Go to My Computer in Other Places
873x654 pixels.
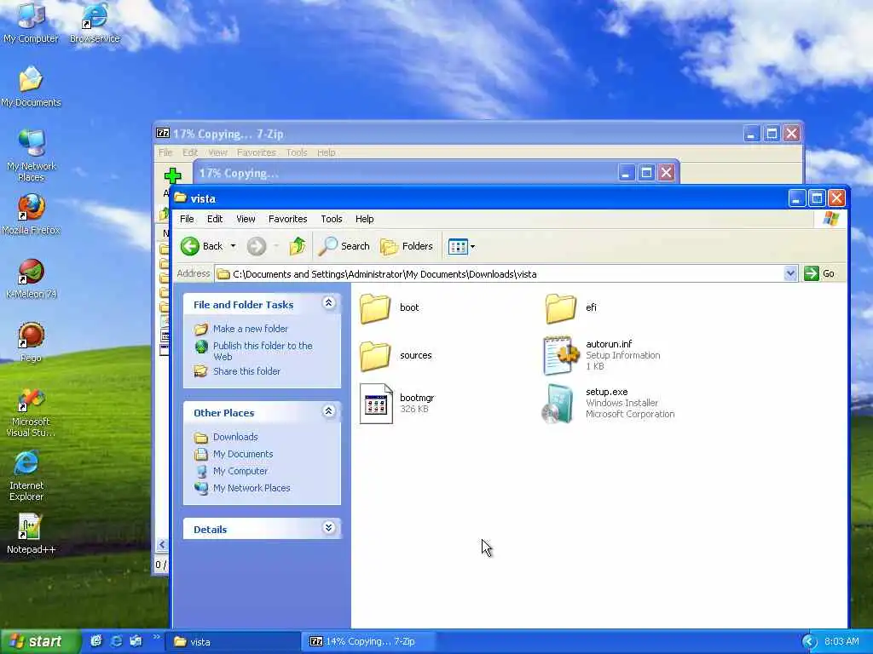[240, 471]
